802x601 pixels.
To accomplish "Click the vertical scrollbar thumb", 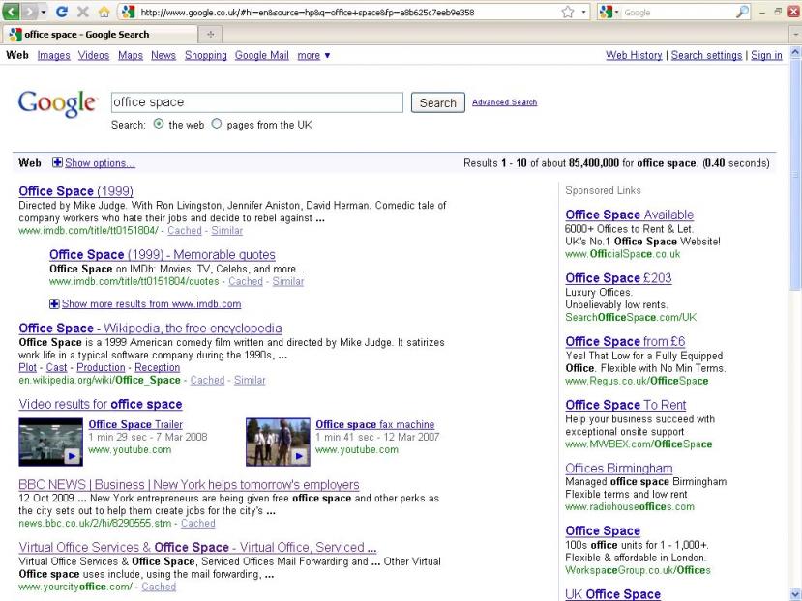I will point(795,174).
